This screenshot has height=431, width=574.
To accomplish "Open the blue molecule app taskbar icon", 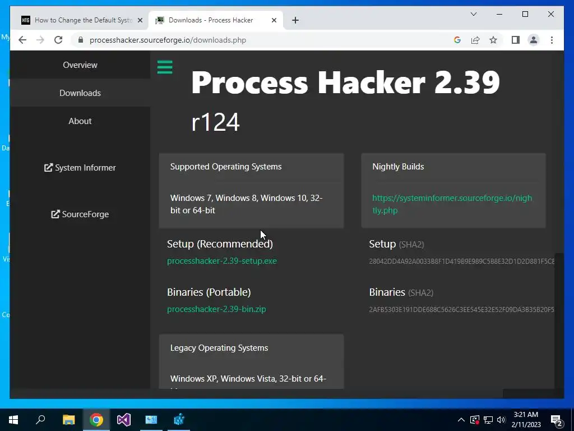I will tap(179, 420).
